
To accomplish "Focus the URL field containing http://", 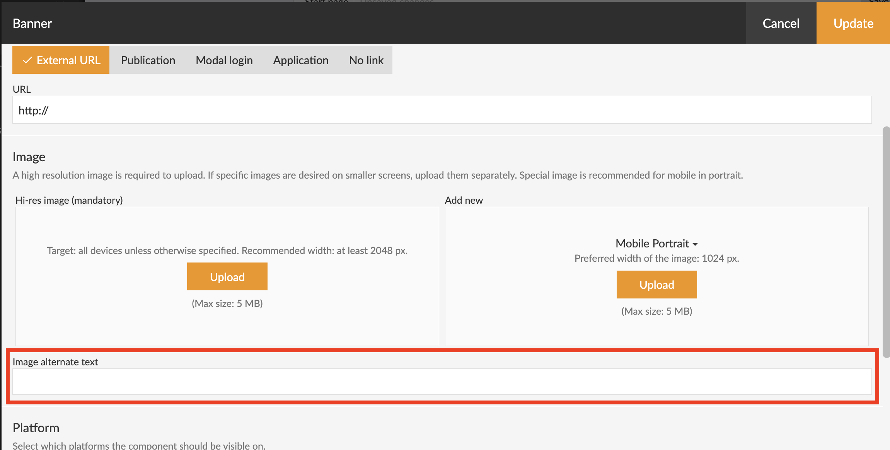I will tap(442, 110).
